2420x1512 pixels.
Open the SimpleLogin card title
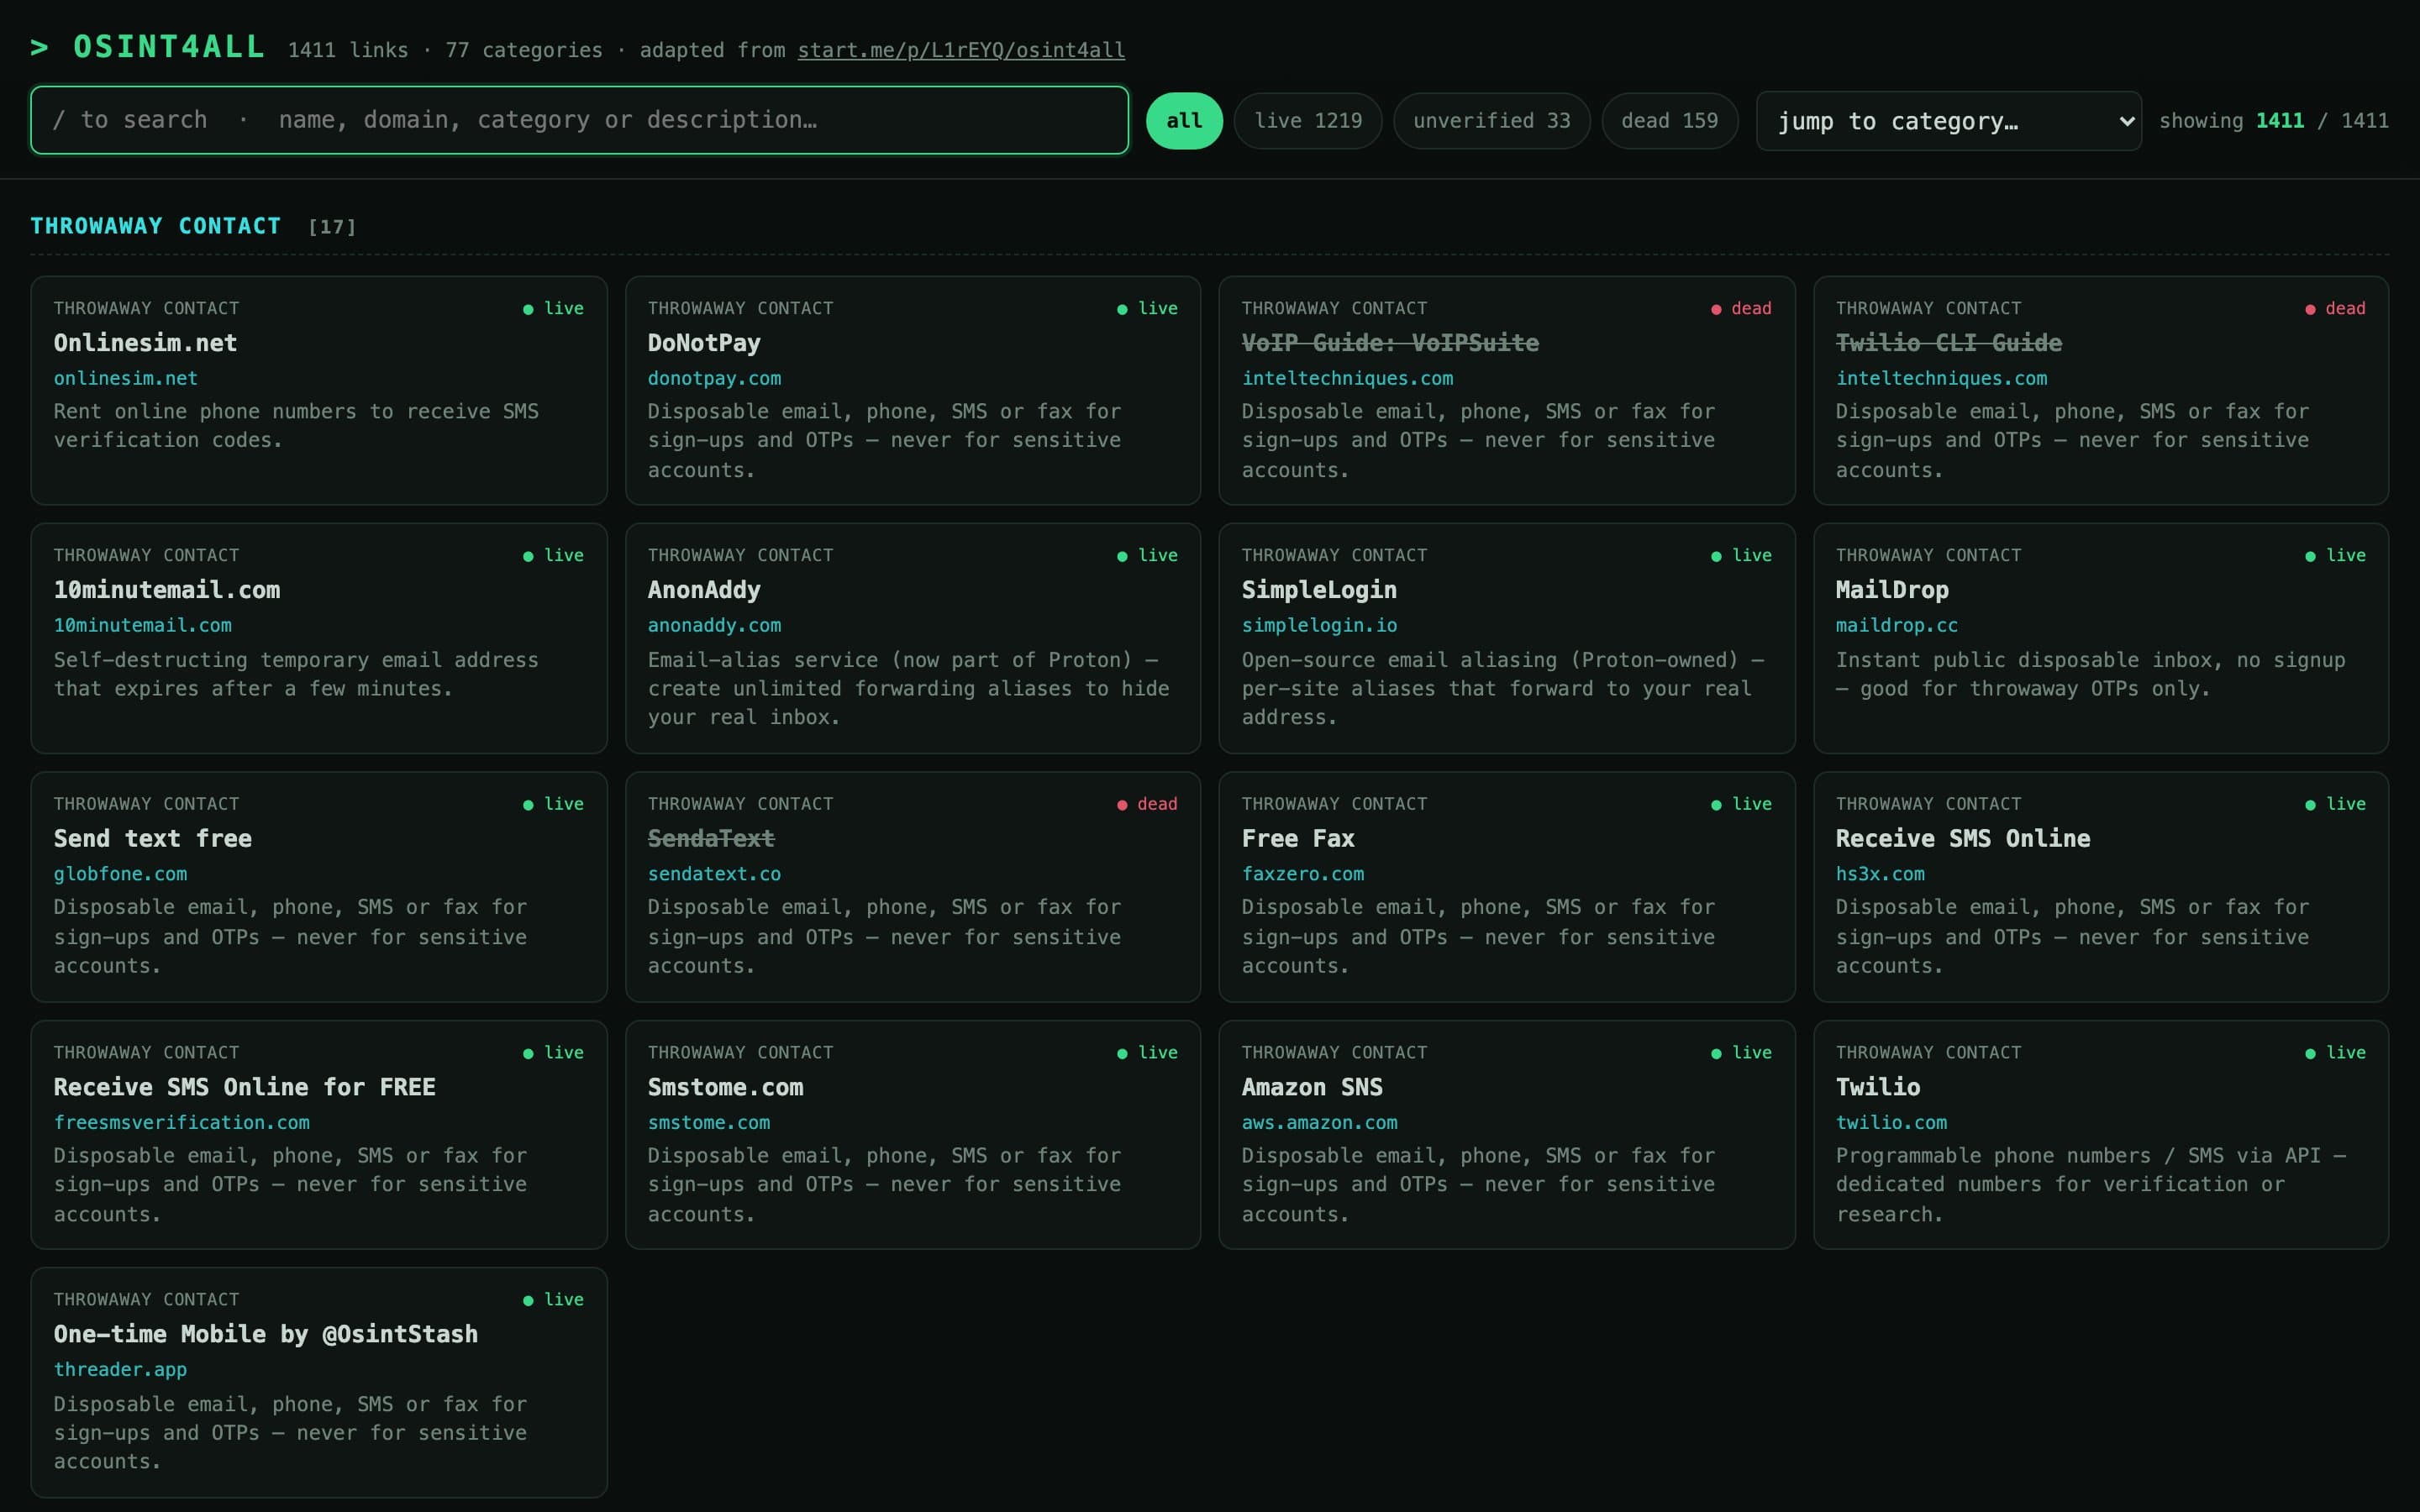pyautogui.click(x=1319, y=590)
